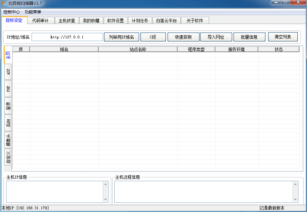Select the PHP vertical tab
Image resolution: width=307 pixels, height=212 pixels.
[8, 88]
